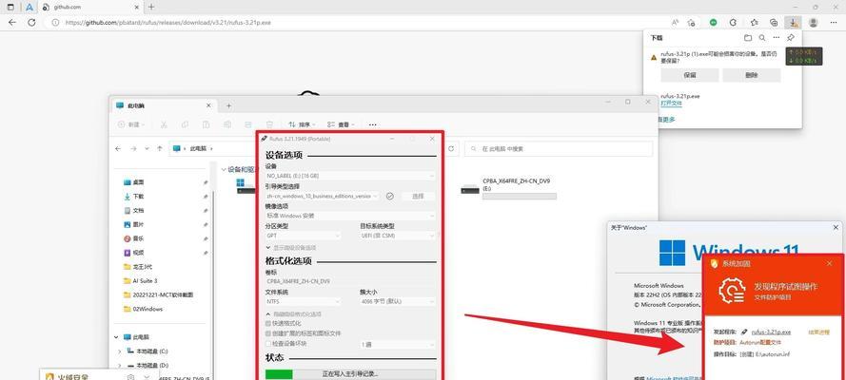Click 选择 button in Rufus
Screen dimensions: 846x380
(418, 197)
